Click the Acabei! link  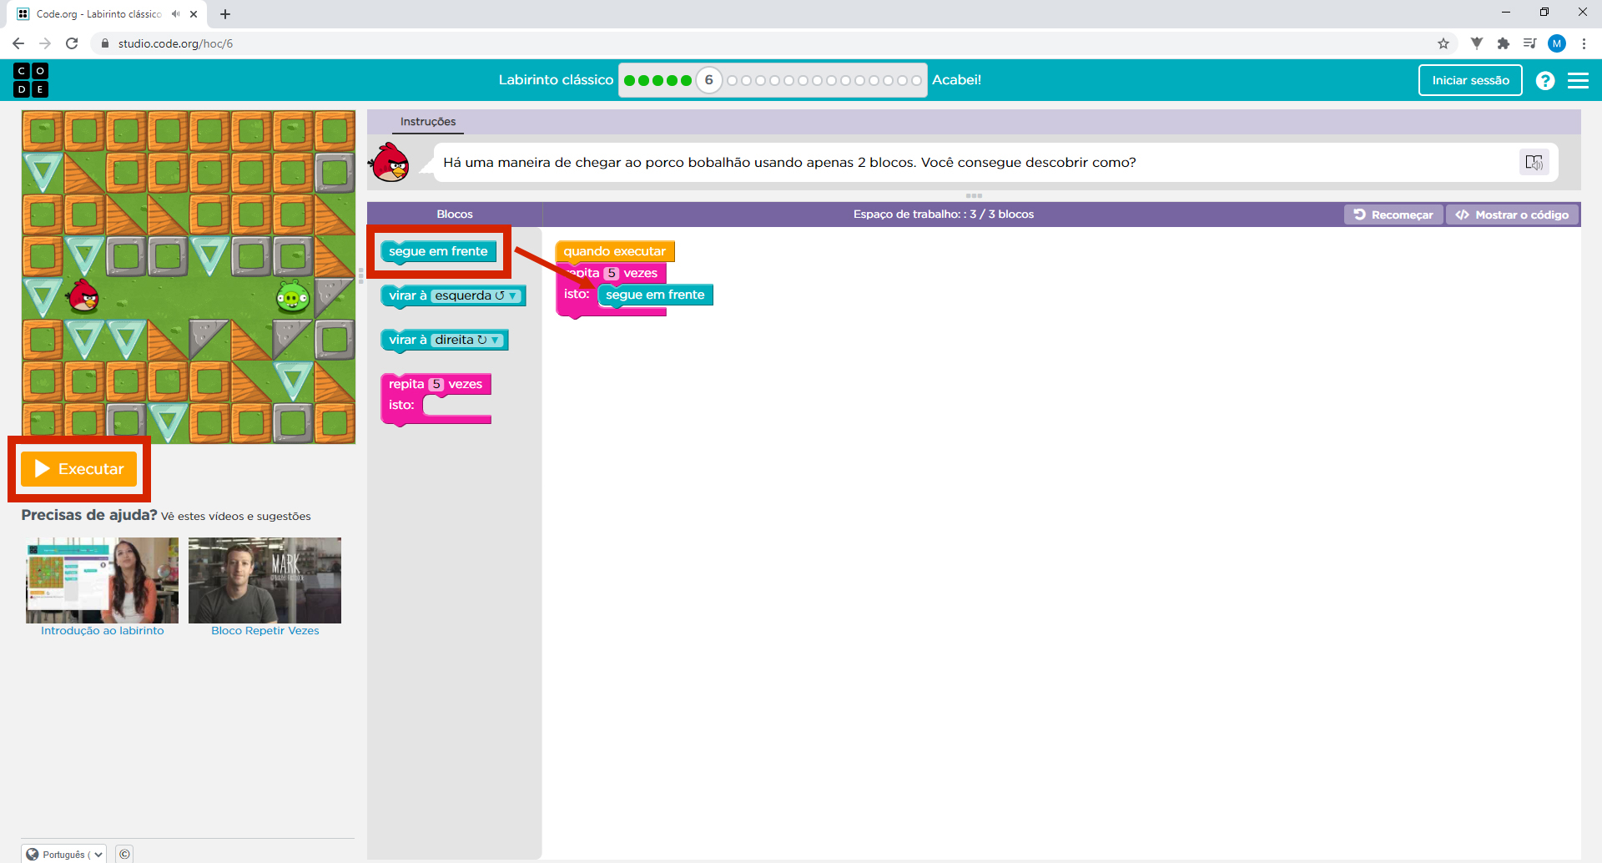click(956, 80)
